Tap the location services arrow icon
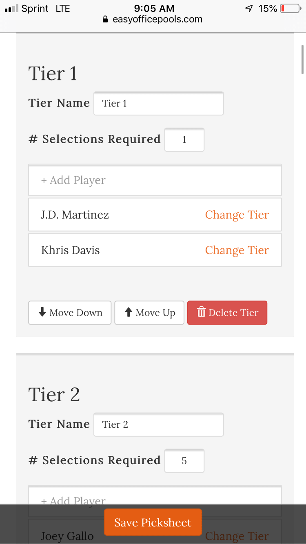 coord(249,7)
